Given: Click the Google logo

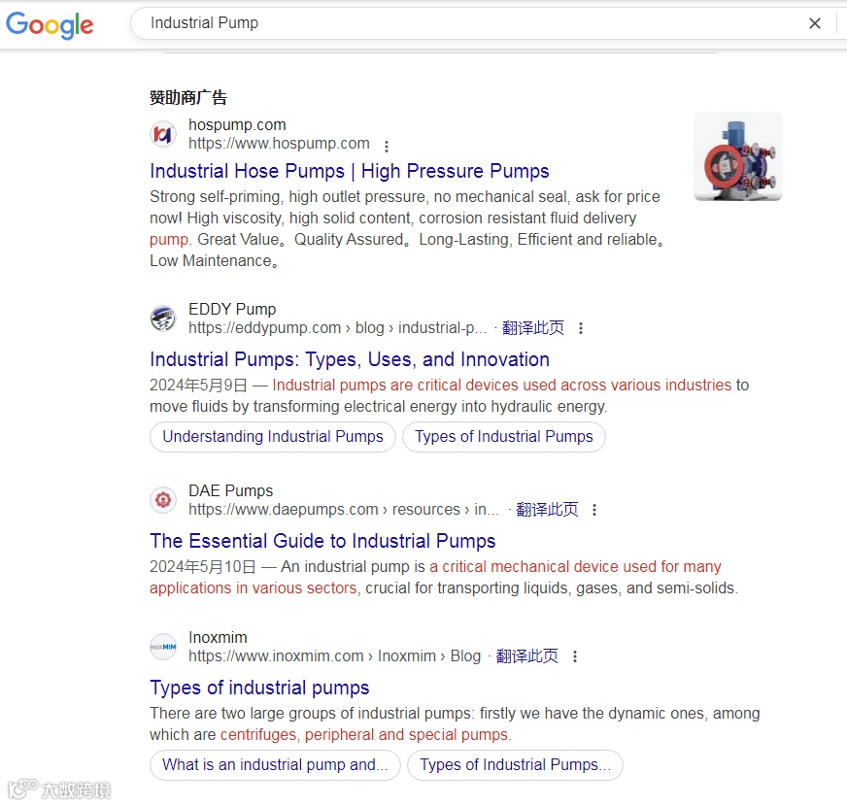Looking at the screenshot, I should pos(50,25).
